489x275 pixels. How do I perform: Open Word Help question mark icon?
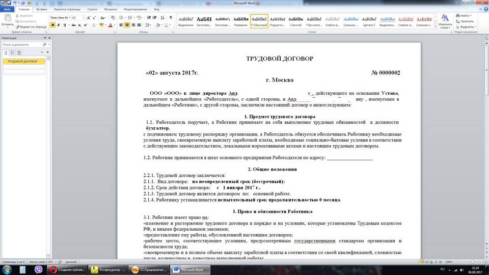(x=486, y=9)
